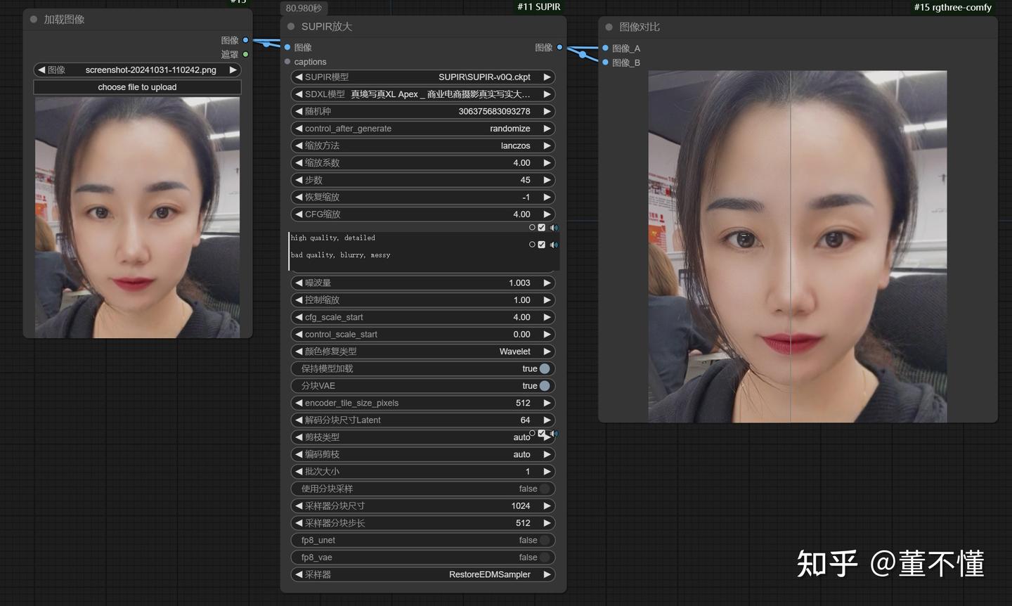Mute the positive prompt via its speaker icon
The image size is (1012, 606).
coord(554,227)
